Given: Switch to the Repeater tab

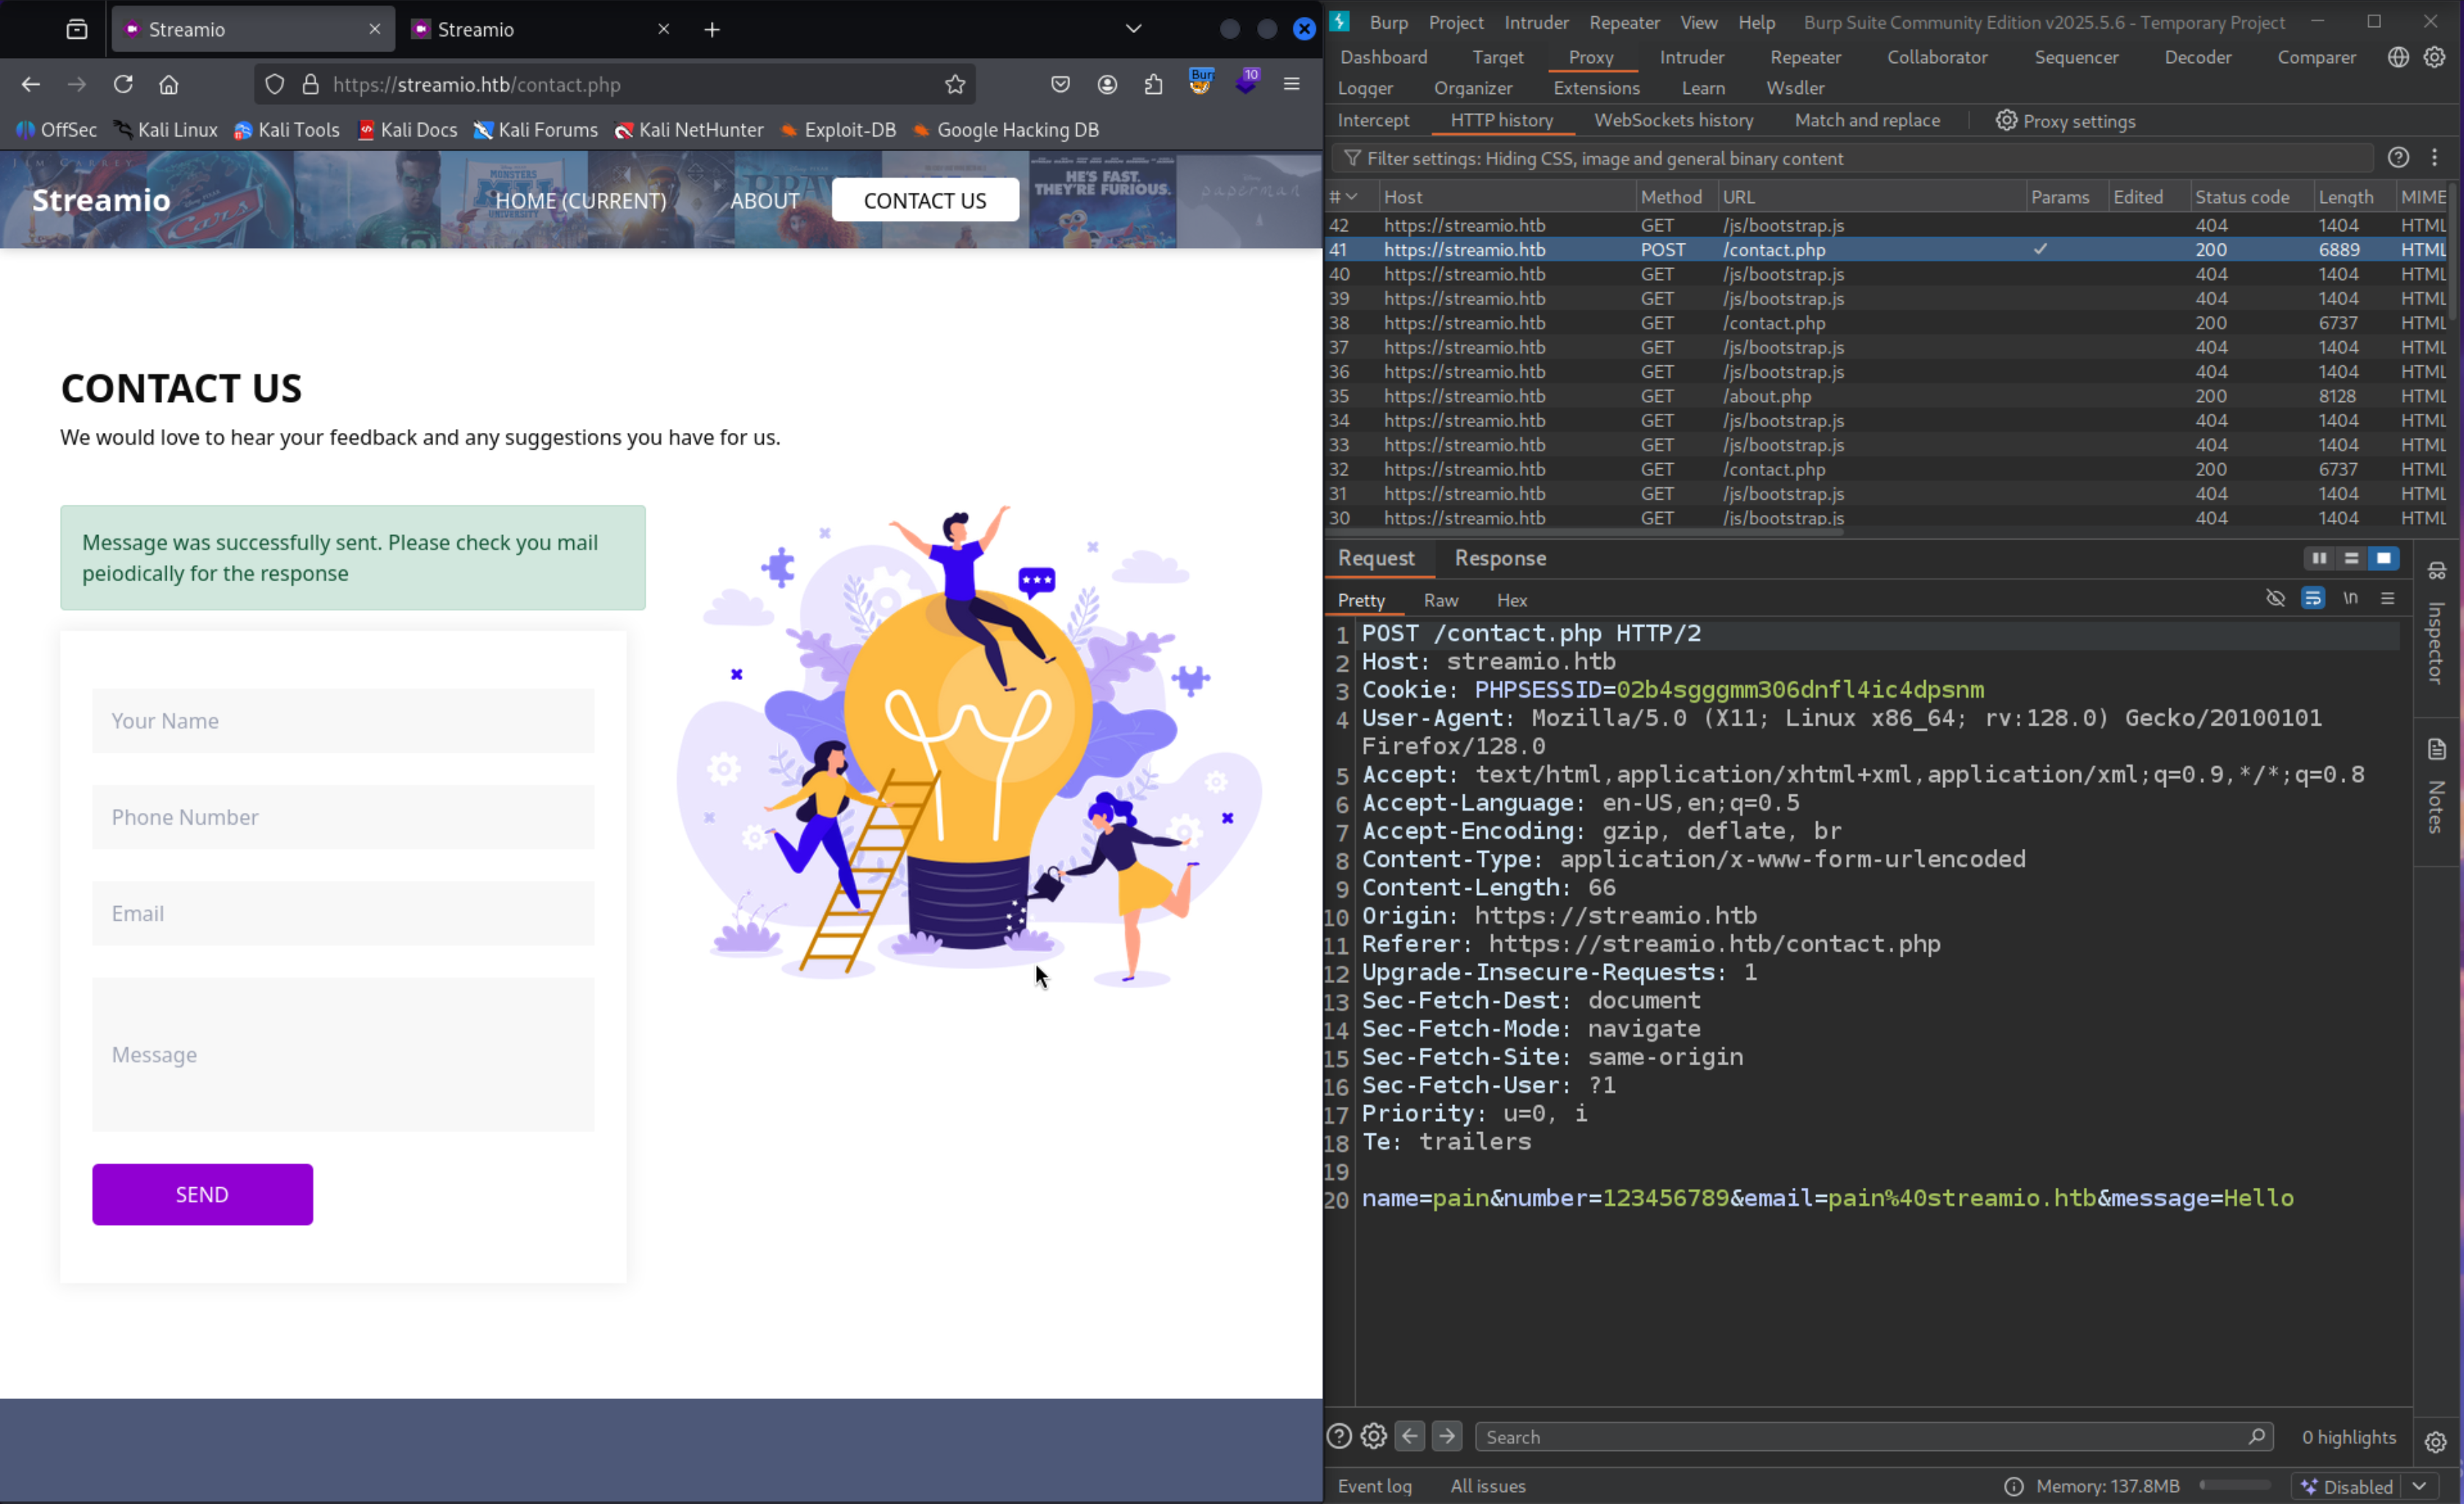Looking at the screenshot, I should click(1804, 57).
